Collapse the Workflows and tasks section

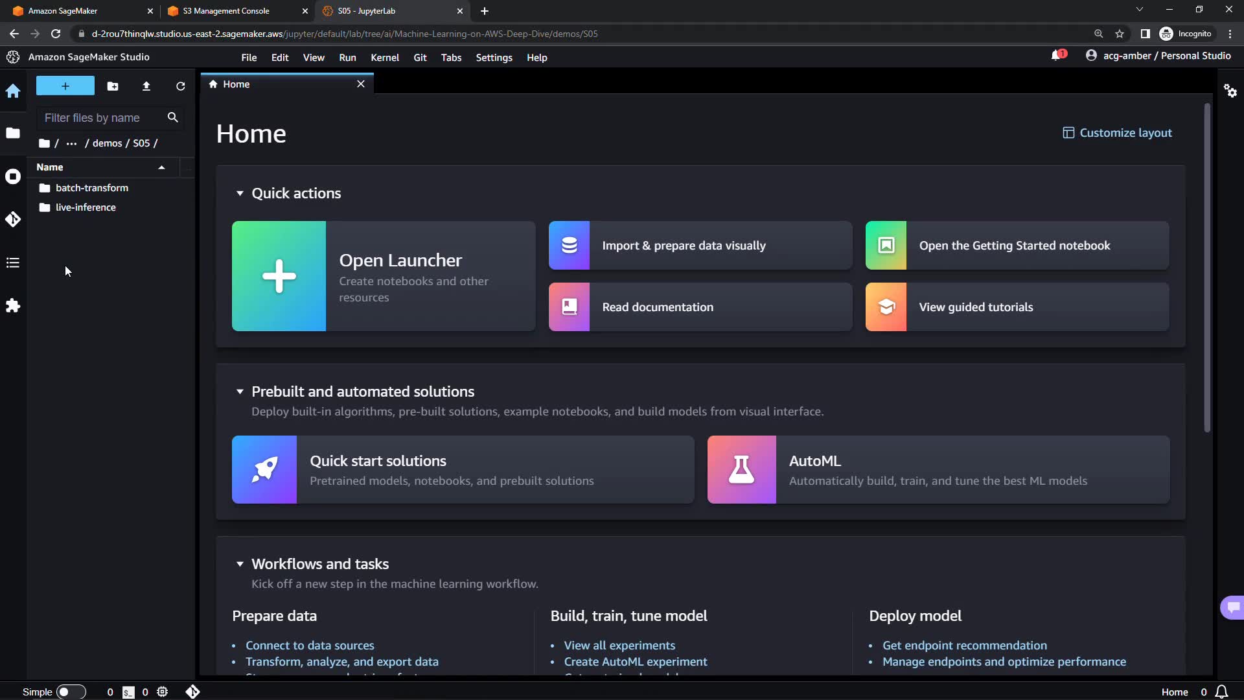click(x=240, y=564)
